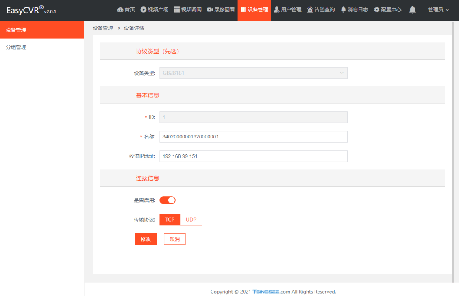The width and height of the screenshot is (459, 296).
Task: Toggle the 是否启用 switch off
Action: pyautogui.click(x=168, y=200)
